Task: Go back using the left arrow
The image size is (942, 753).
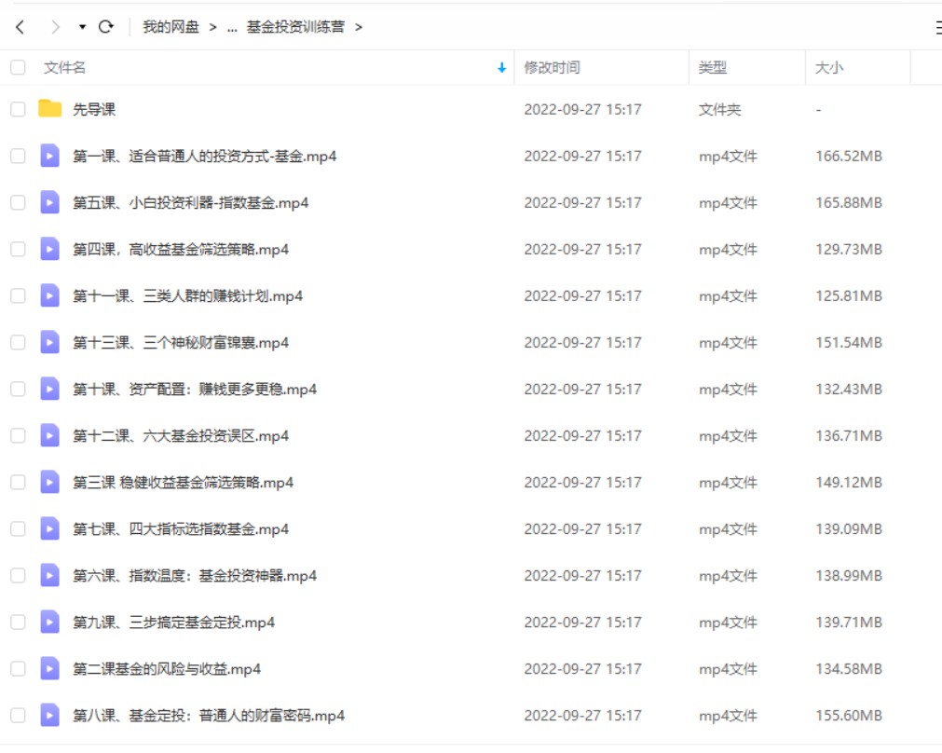Action: (x=20, y=27)
